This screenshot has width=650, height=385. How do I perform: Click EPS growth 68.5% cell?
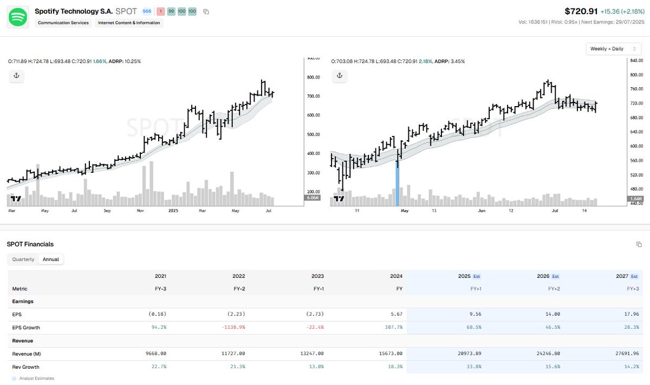click(473, 328)
